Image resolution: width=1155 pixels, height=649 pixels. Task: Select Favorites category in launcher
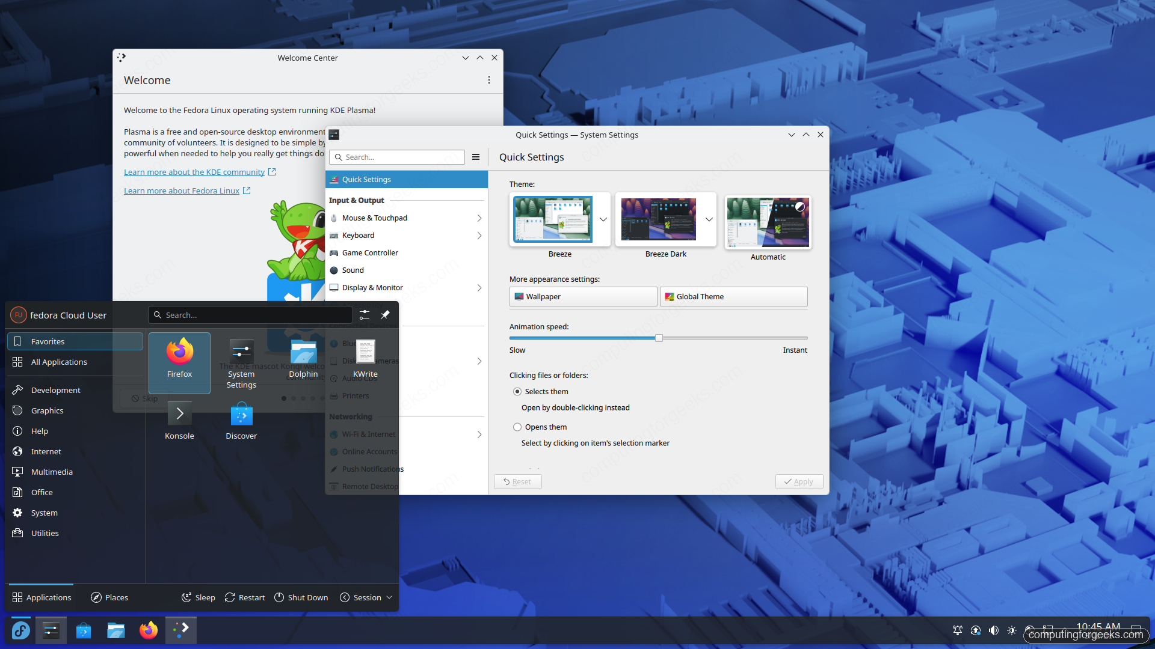pyautogui.click(x=75, y=341)
